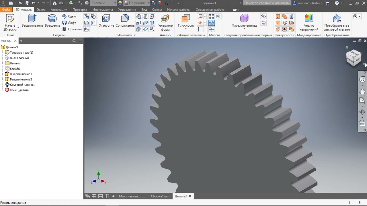367x206 pixels.
Task: Add a browser panel with plus button
Action: [21, 41]
